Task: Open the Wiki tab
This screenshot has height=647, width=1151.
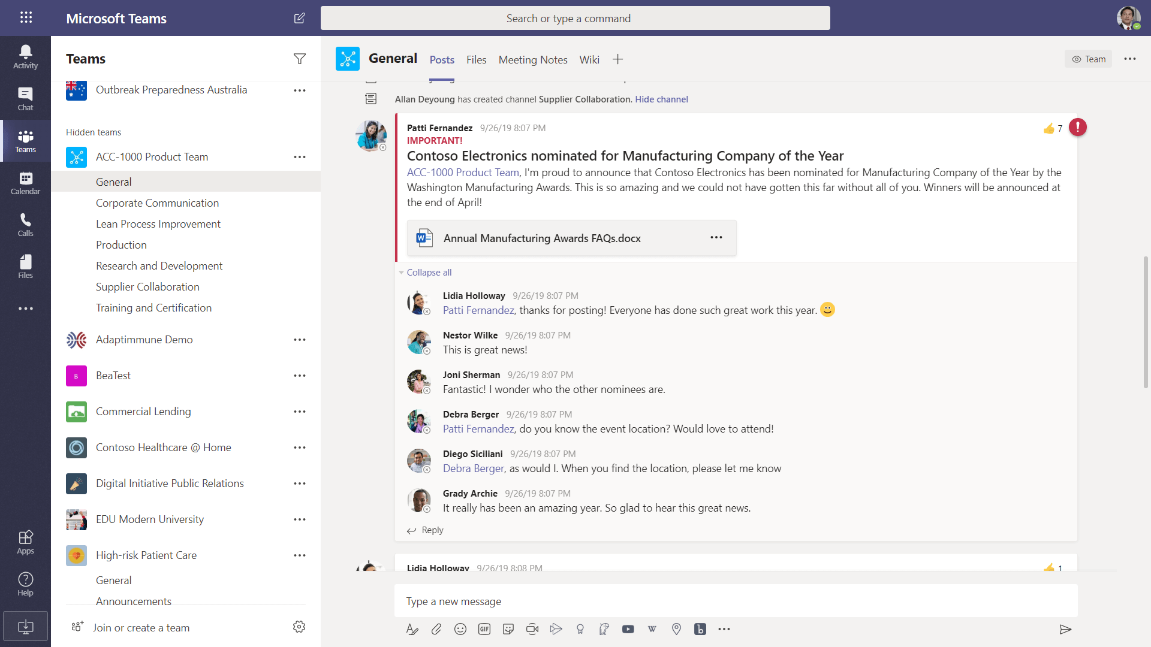Action: pos(589,60)
